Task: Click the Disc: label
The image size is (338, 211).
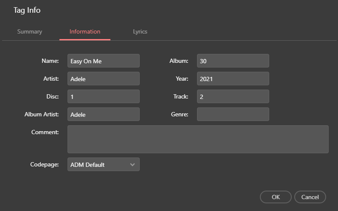Action: tap(53, 96)
